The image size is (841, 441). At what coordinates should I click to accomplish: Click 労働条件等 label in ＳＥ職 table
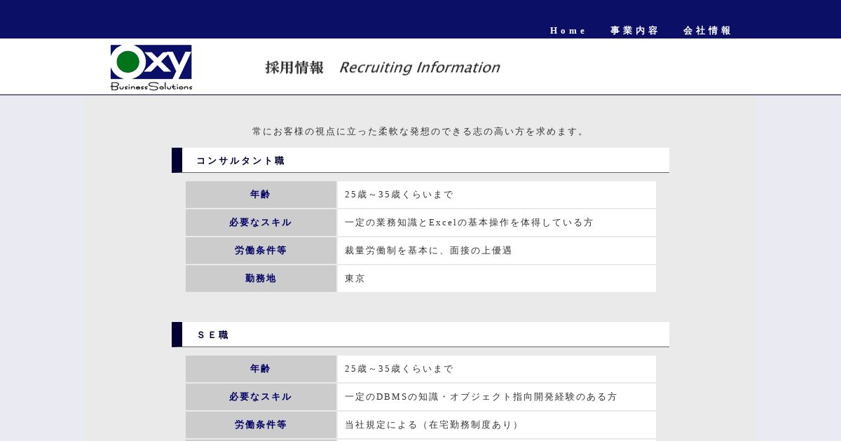(261, 425)
